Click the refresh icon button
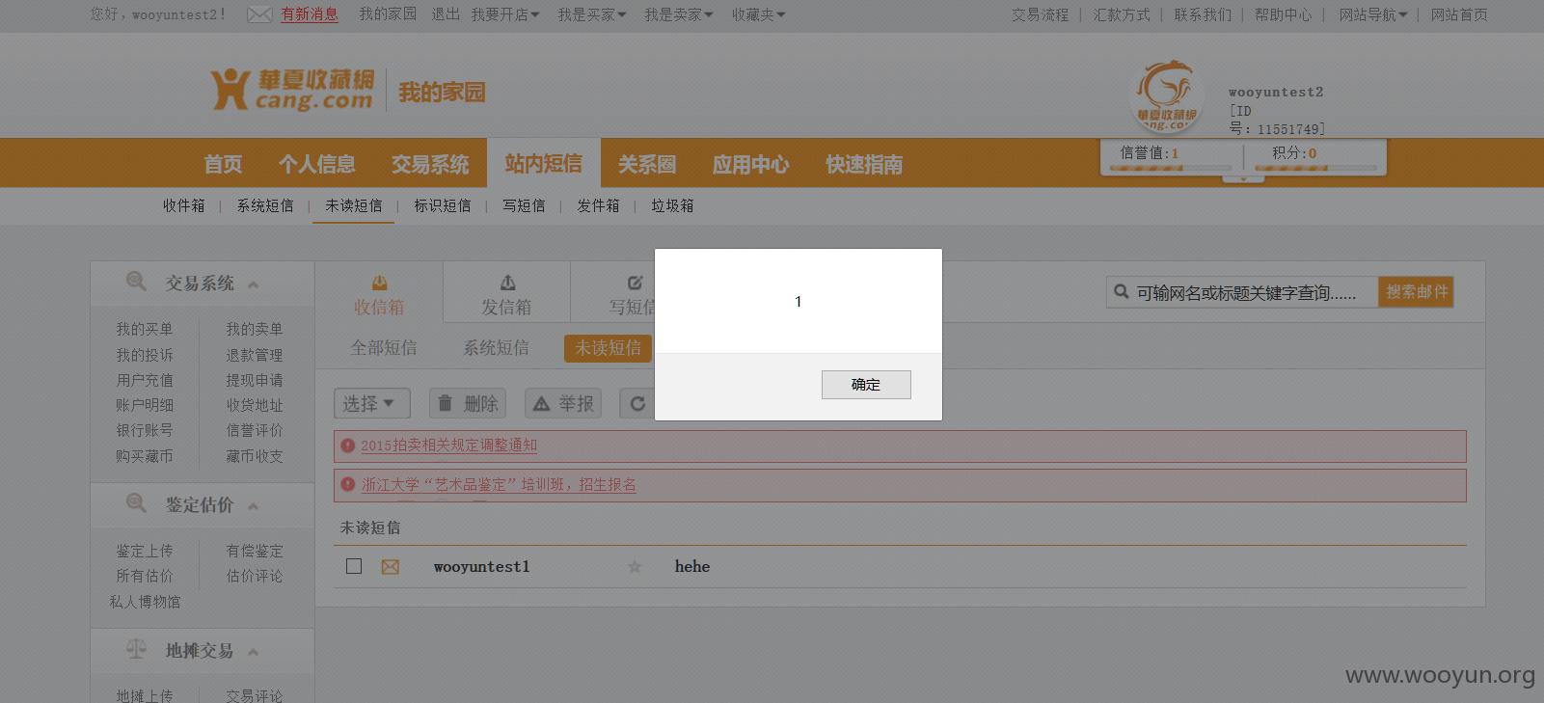This screenshot has width=1544, height=703. [x=637, y=403]
